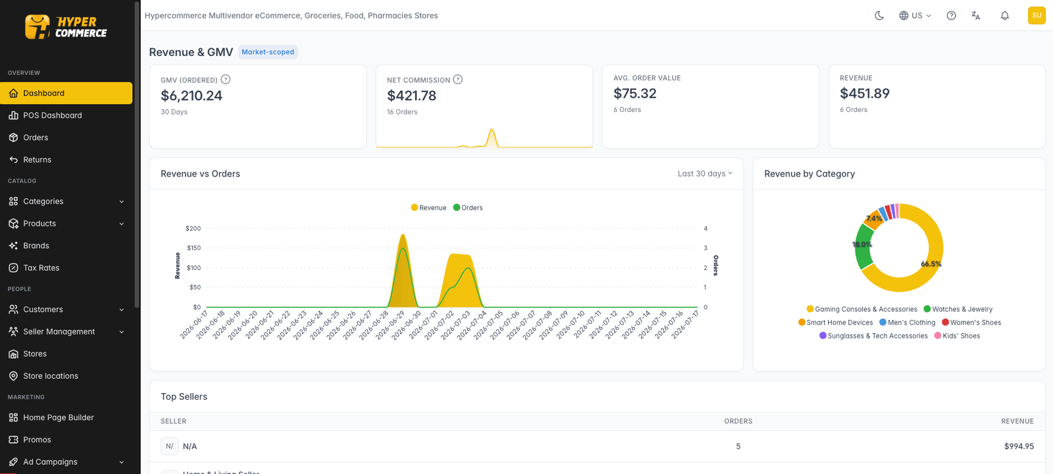Click the Market-scoped badge
The width and height of the screenshot is (1053, 474).
(268, 52)
